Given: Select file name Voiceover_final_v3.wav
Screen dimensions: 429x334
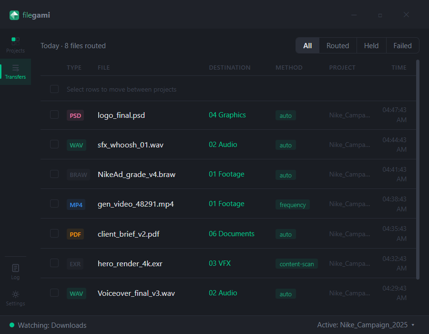Looking at the screenshot, I should [136, 293].
